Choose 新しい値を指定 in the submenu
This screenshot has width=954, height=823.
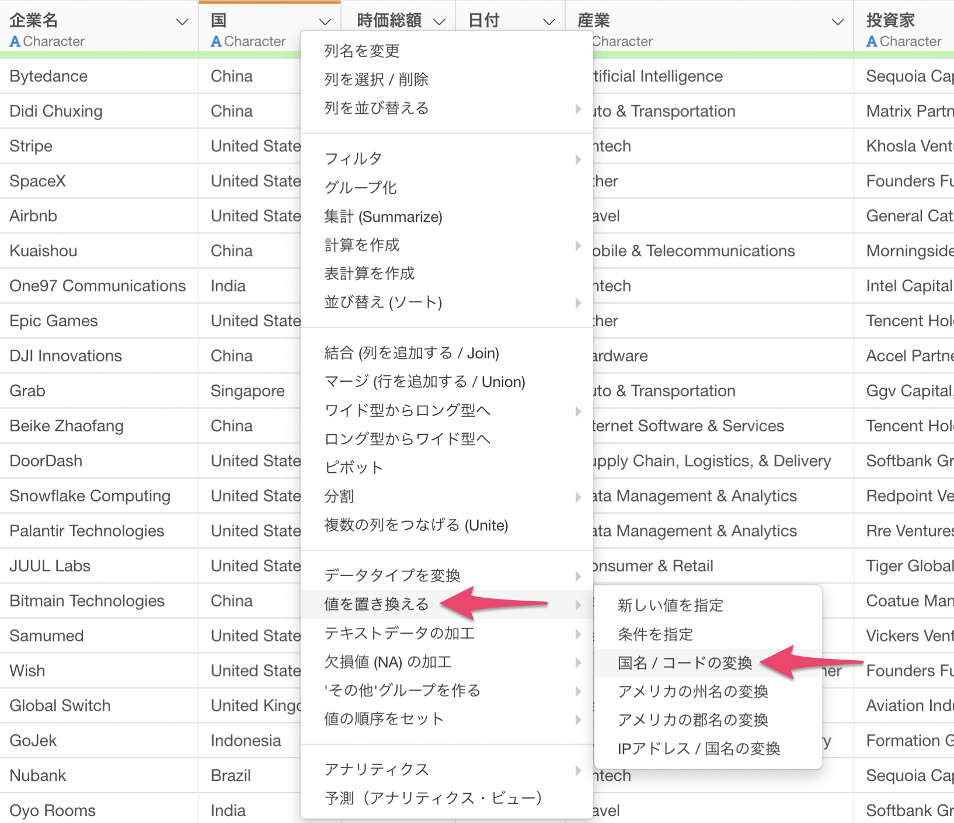tap(708, 605)
